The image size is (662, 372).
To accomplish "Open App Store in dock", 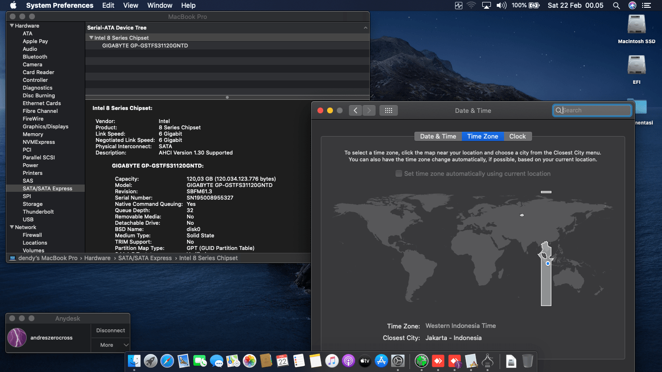I will pos(381,360).
